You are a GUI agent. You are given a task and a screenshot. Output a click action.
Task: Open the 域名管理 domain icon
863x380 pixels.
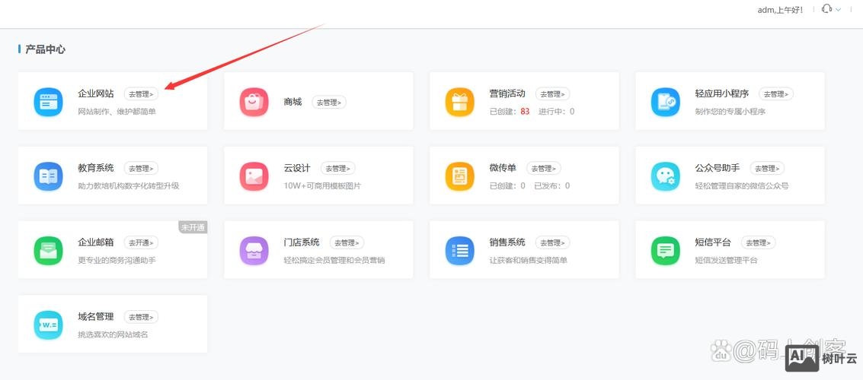point(49,325)
